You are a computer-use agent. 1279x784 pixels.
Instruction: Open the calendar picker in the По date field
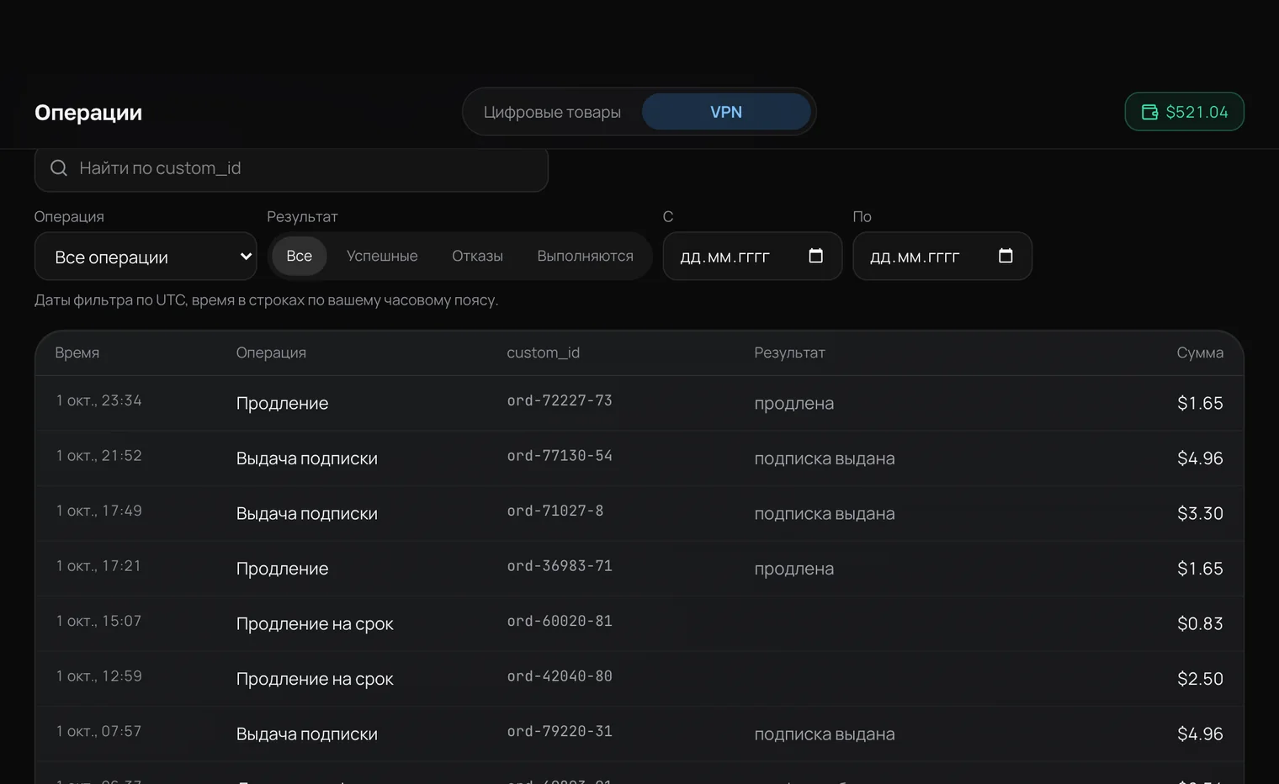[1006, 256]
